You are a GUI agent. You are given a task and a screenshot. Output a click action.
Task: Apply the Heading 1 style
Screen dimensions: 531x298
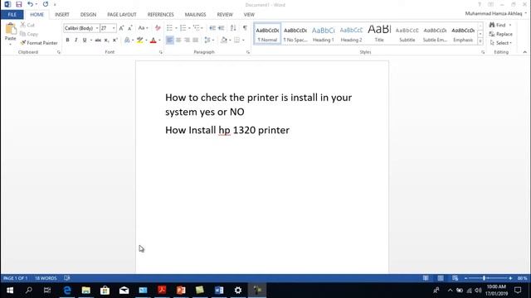323,34
